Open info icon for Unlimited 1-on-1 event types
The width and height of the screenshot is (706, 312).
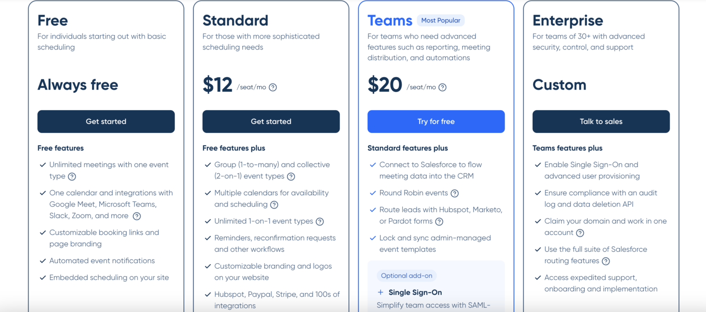point(319,221)
